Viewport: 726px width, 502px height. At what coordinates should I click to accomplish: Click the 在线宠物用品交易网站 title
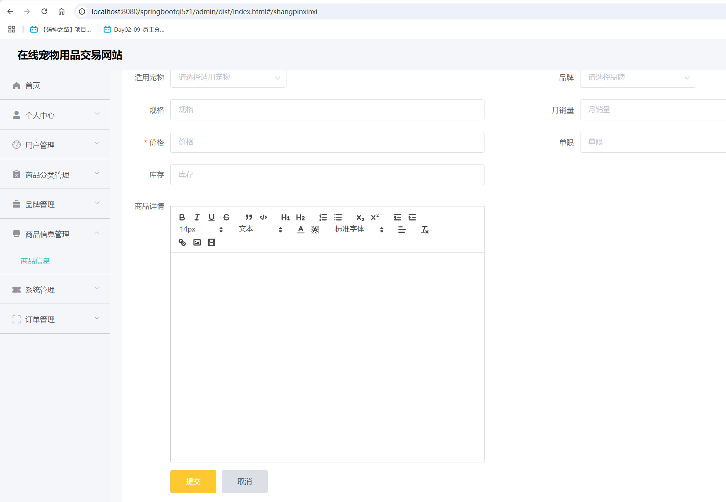tap(70, 55)
